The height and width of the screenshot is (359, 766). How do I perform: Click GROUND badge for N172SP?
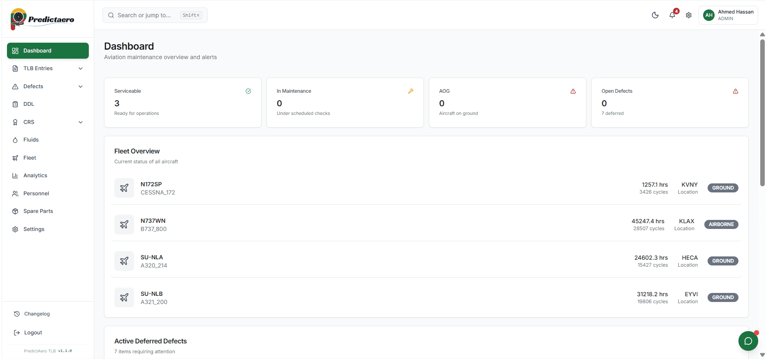(723, 188)
